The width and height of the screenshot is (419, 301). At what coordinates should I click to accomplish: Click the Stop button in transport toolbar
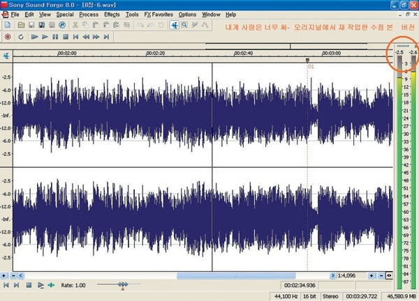click(x=65, y=36)
